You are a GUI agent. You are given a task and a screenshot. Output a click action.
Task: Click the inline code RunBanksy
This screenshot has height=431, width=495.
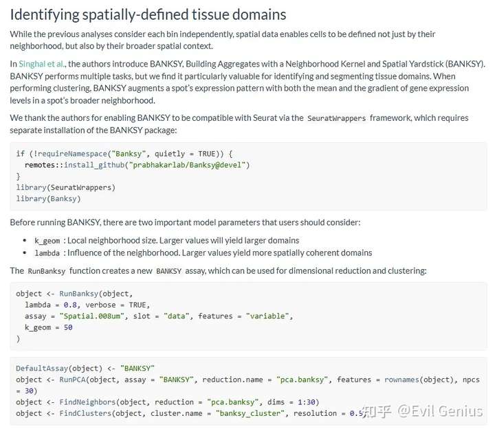(47, 271)
